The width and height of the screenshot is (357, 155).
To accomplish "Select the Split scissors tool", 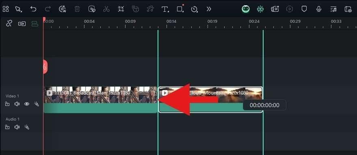I will 106,9.
